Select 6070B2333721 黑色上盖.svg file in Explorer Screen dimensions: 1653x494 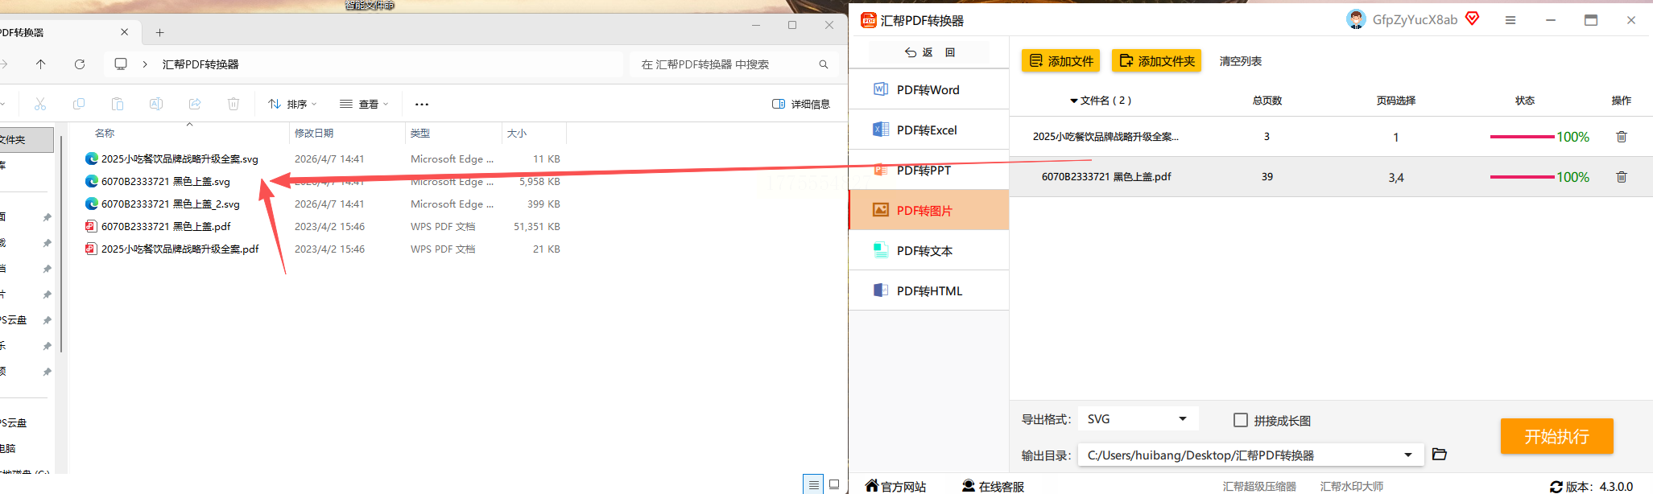[166, 181]
